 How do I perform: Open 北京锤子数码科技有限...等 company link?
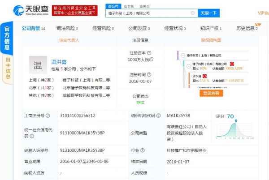[86, 88]
